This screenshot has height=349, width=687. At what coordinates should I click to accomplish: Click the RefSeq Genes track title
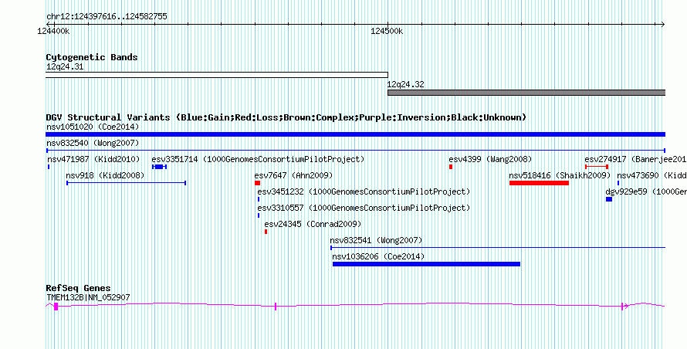click(78, 288)
